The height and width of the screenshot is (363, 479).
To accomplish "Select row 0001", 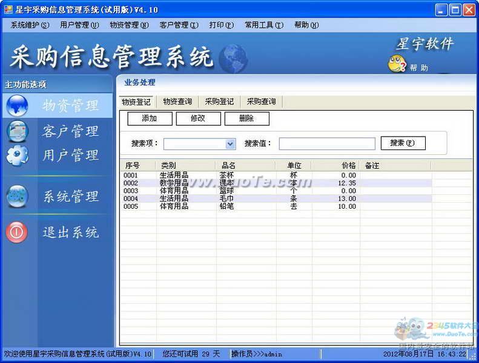I will pyautogui.click(x=276, y=175).
